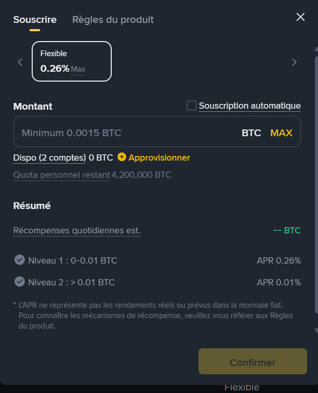The height and width of the screenshot is (393, 318).
Task: Click the Niveau 1 checkmark icon
Action: coord(20,260)
